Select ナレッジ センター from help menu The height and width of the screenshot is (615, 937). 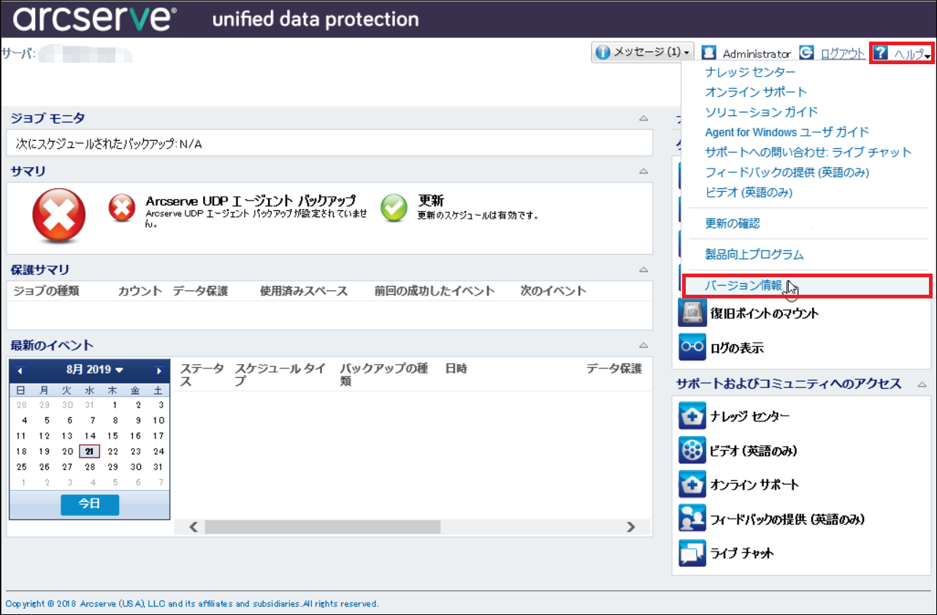(x=750, y=71)
